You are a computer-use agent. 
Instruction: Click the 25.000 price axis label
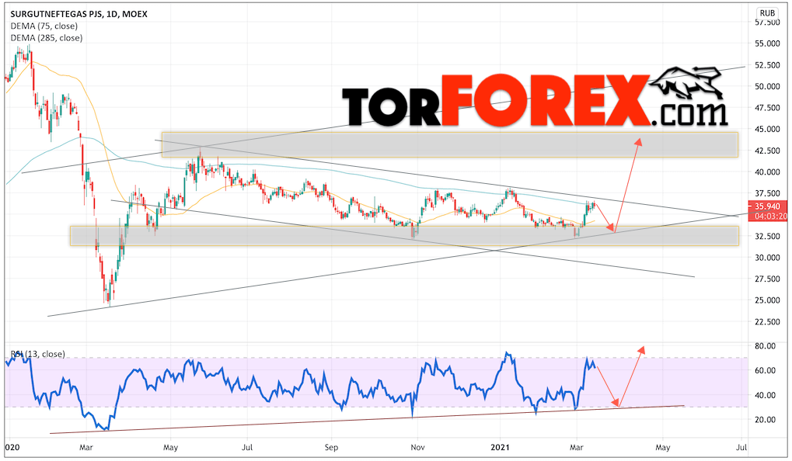click(767, 300)
